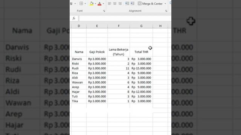Click the insert function fx icon
The width and height of the screenshot is (241, 135).
click(x=74, y=18)
